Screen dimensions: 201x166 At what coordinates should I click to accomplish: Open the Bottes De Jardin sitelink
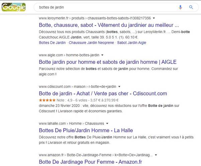point(52,43)
